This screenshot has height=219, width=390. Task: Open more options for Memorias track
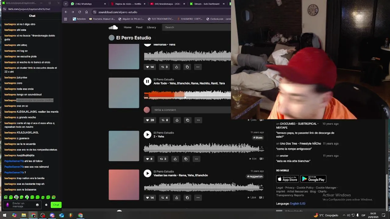point(198,67)
